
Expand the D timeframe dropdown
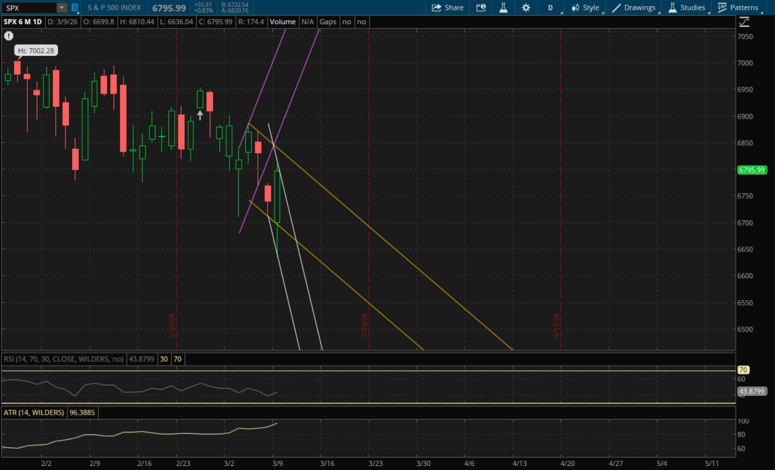(551, 8)
